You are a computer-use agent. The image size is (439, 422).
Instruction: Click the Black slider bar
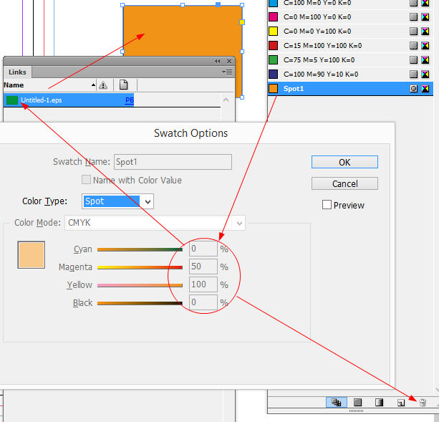[x=140, y=303]
